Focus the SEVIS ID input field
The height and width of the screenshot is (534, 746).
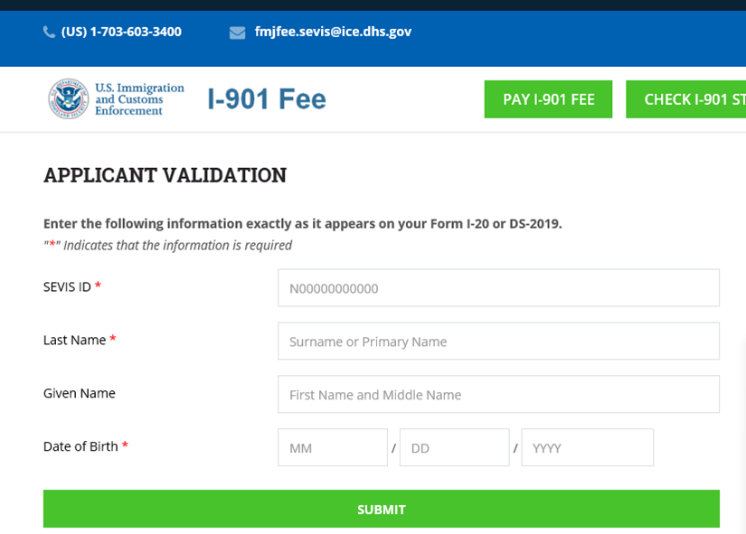click(x=498, y=287)
